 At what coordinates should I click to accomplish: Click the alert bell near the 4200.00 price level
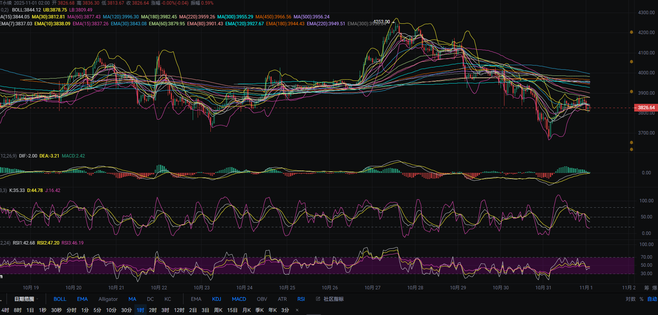(x=632, y=32)
